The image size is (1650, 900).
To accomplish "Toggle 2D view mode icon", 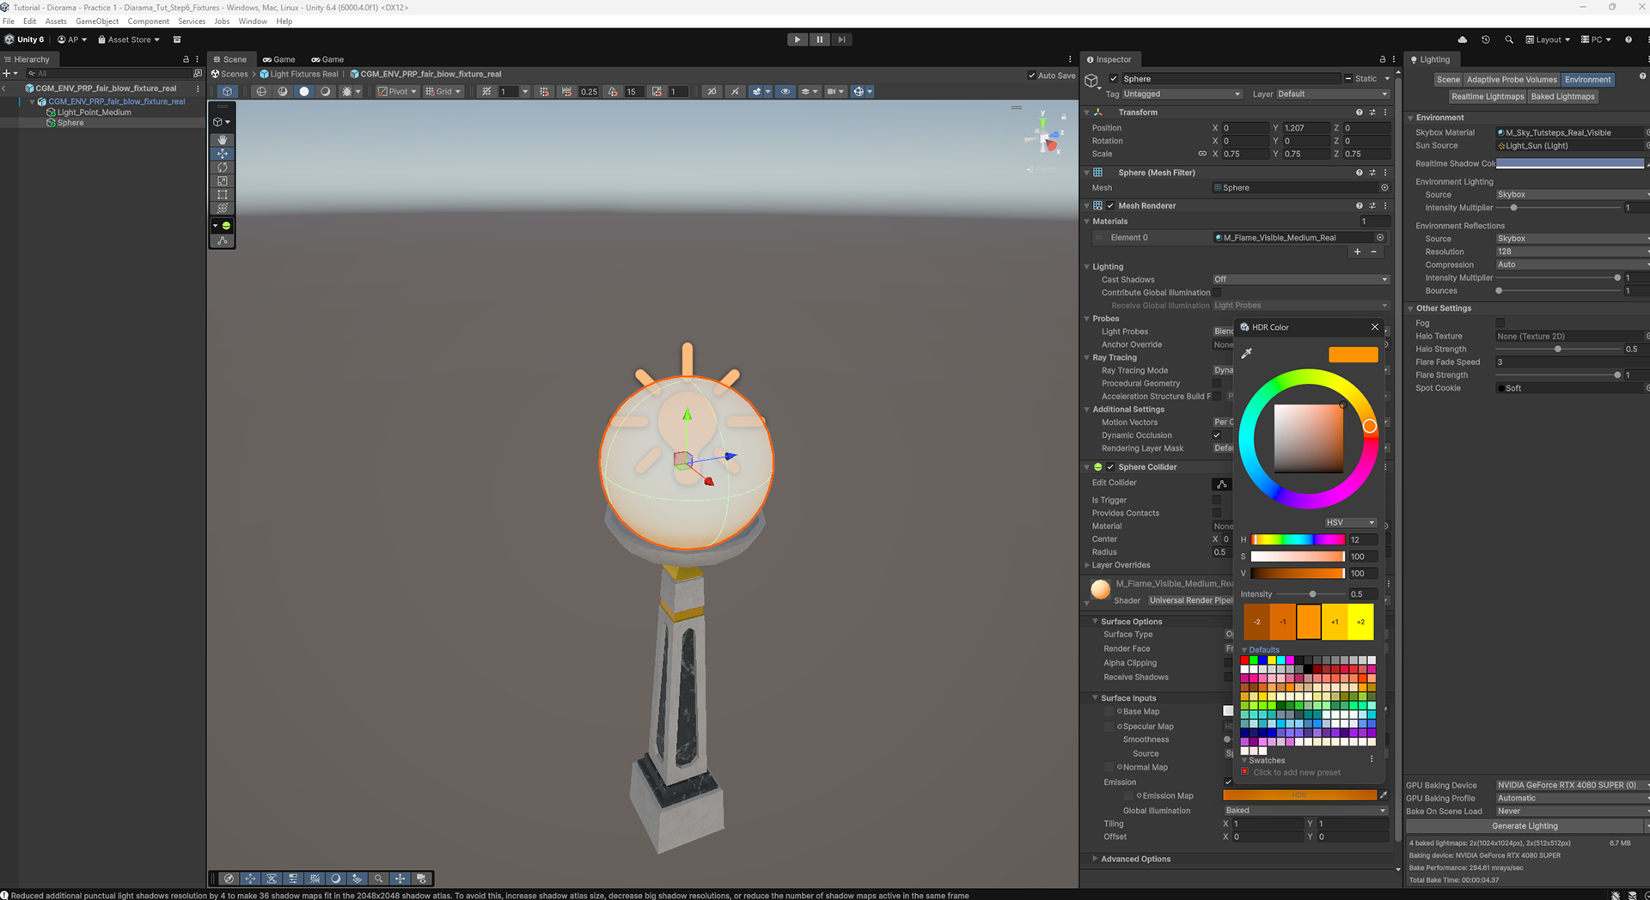I will pyautogui.click(x=712, y=91).
